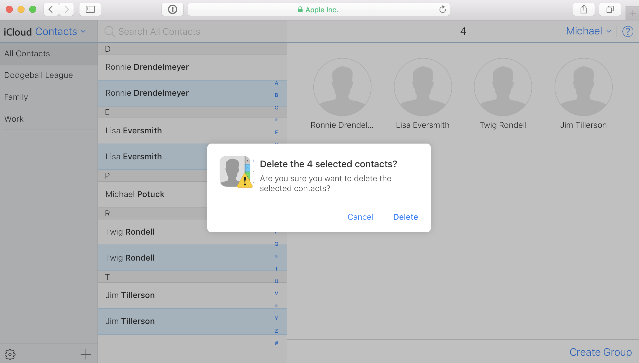639x363 pixels.
Task: Jump to letter Y in index
Action: pos(276,318)
